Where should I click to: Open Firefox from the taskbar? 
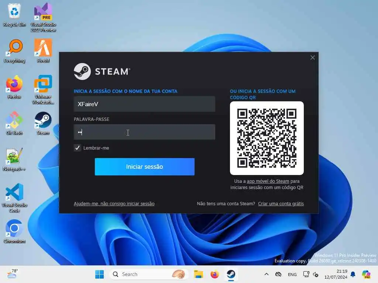pos(214,274)
